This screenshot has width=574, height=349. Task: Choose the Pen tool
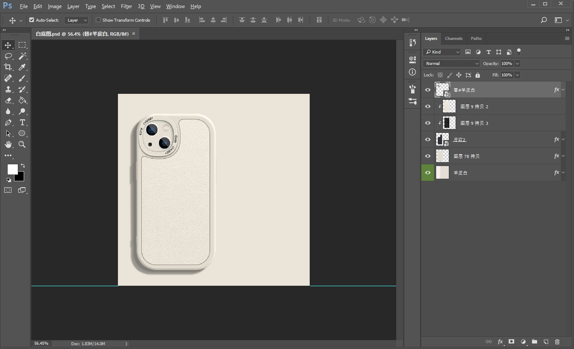point(8,122)
